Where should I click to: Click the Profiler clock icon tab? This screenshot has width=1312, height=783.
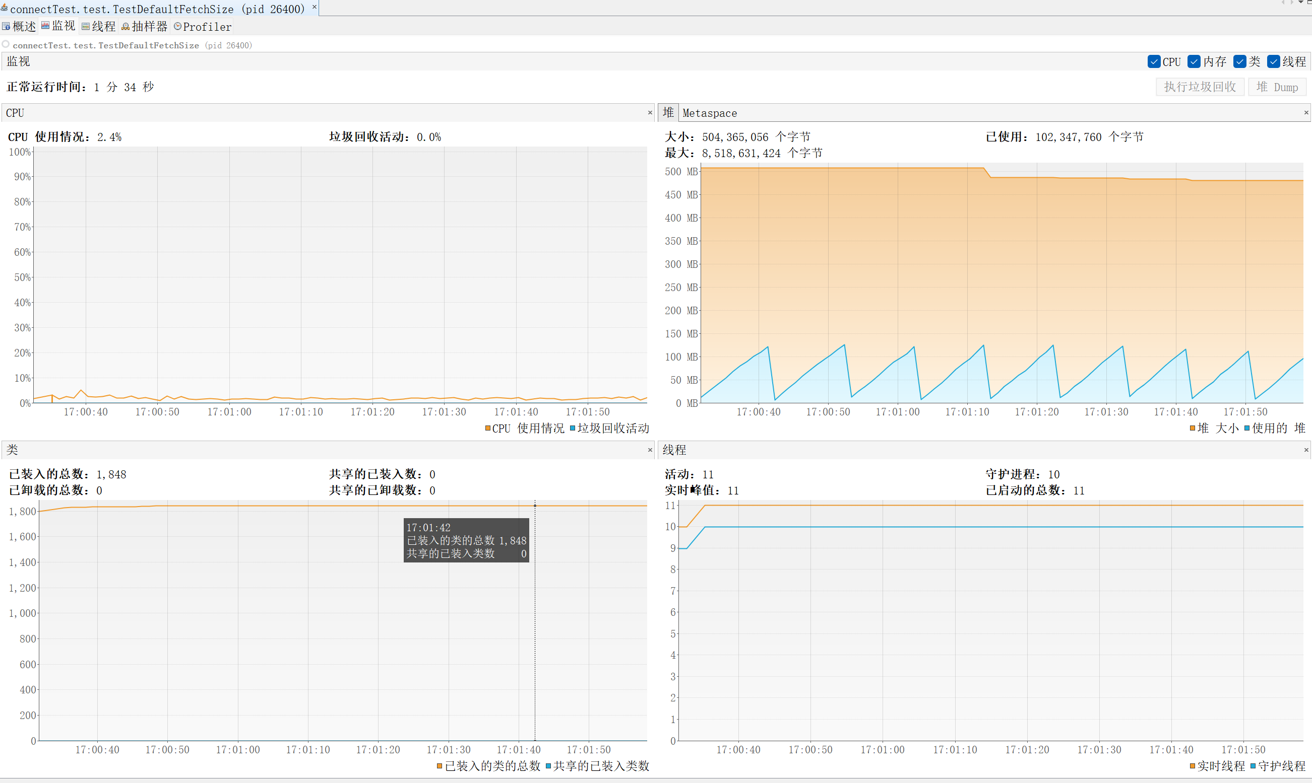(x=202, y=26)
